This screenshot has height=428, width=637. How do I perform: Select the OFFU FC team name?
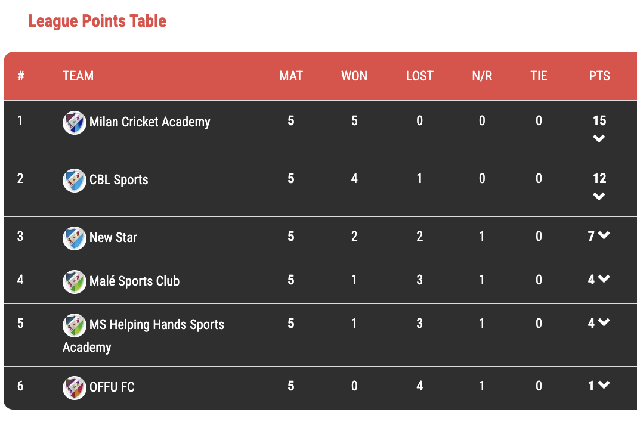pyautogui.click(x=112, y=387)
